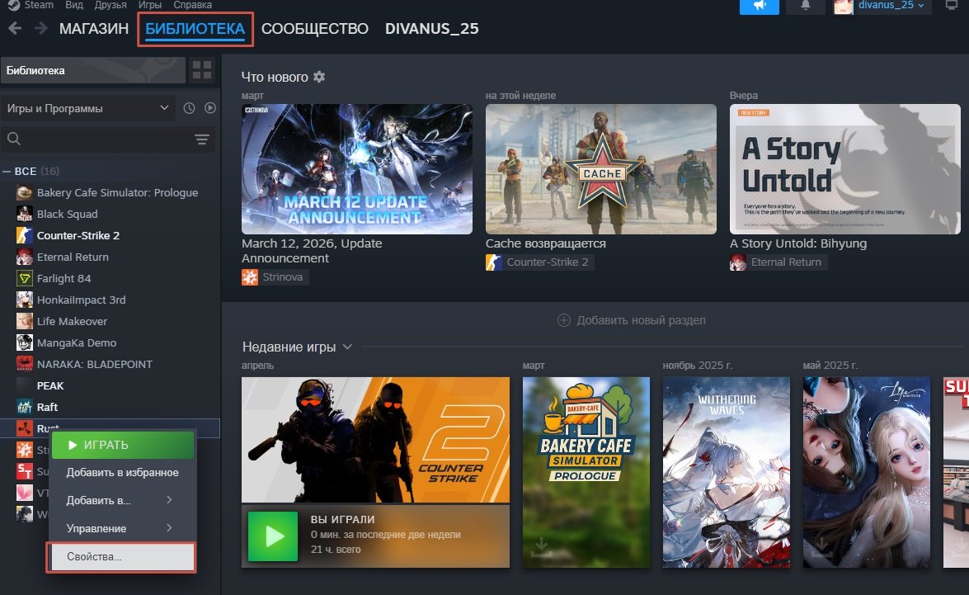The height and width of the screenshot is (595, 969).
Task: Click Black Squad game icon
Action: pos(24,214)
